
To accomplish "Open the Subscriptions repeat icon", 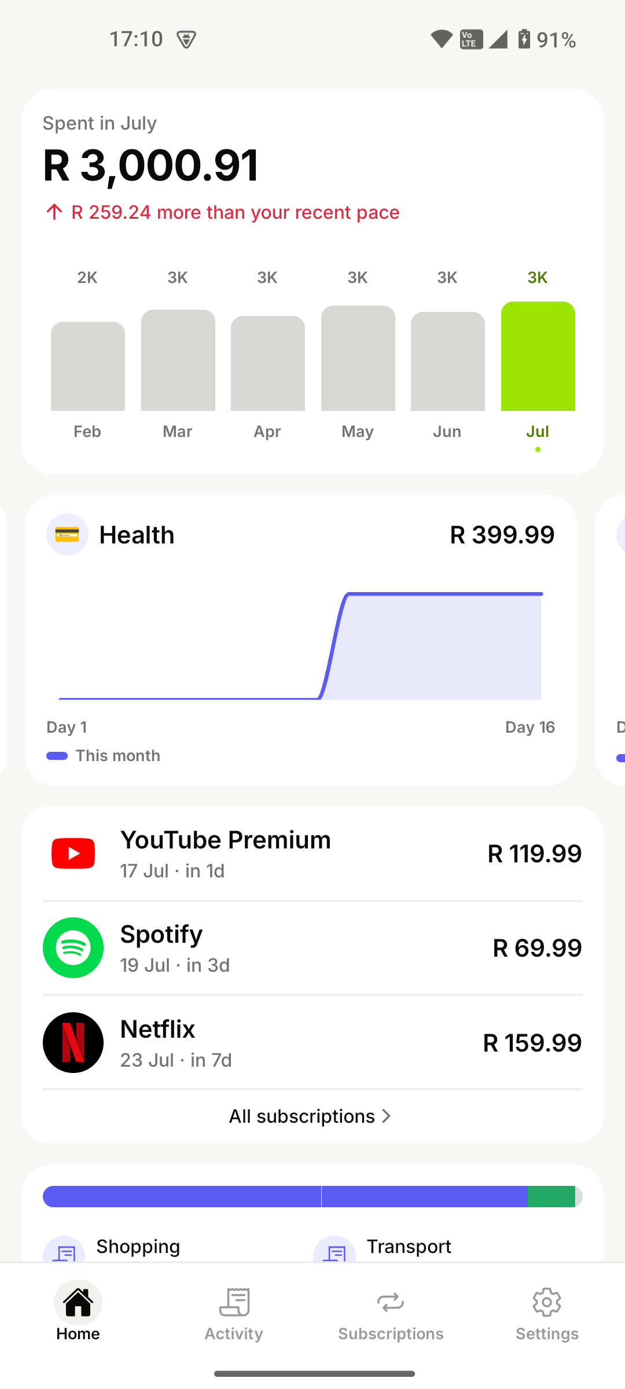I will (x=391, y=1302).
